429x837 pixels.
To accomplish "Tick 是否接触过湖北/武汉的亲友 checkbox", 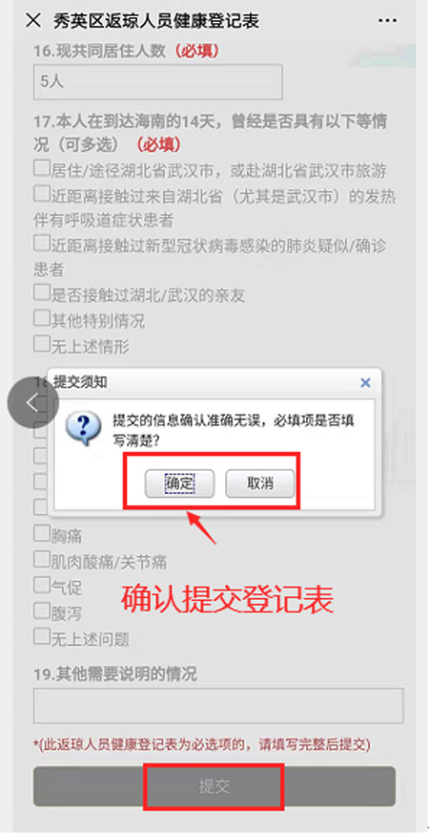I will click(42, 292).
